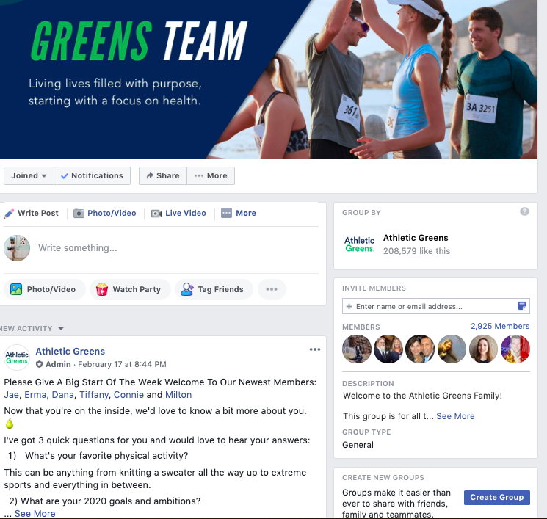Open the Joined dropdown menu
The height and width of the screenshot is (519, 547).
29,175
